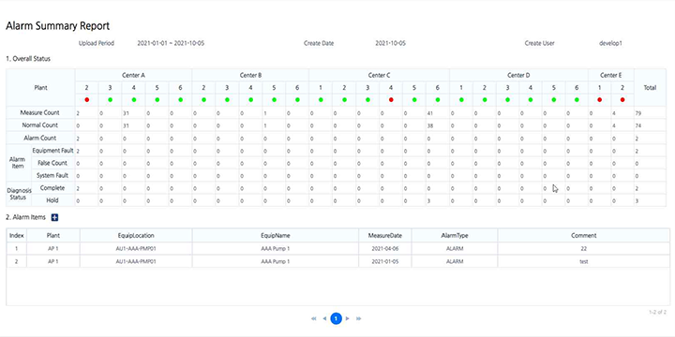Image resolution: width=675 pixels, height=337 pixels.
Task: Click the Measure Count total value 79
Action: pos(637,113)
